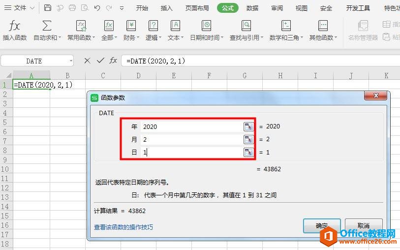Open the AutoSum (自动求和) icon

click(47, 26)
